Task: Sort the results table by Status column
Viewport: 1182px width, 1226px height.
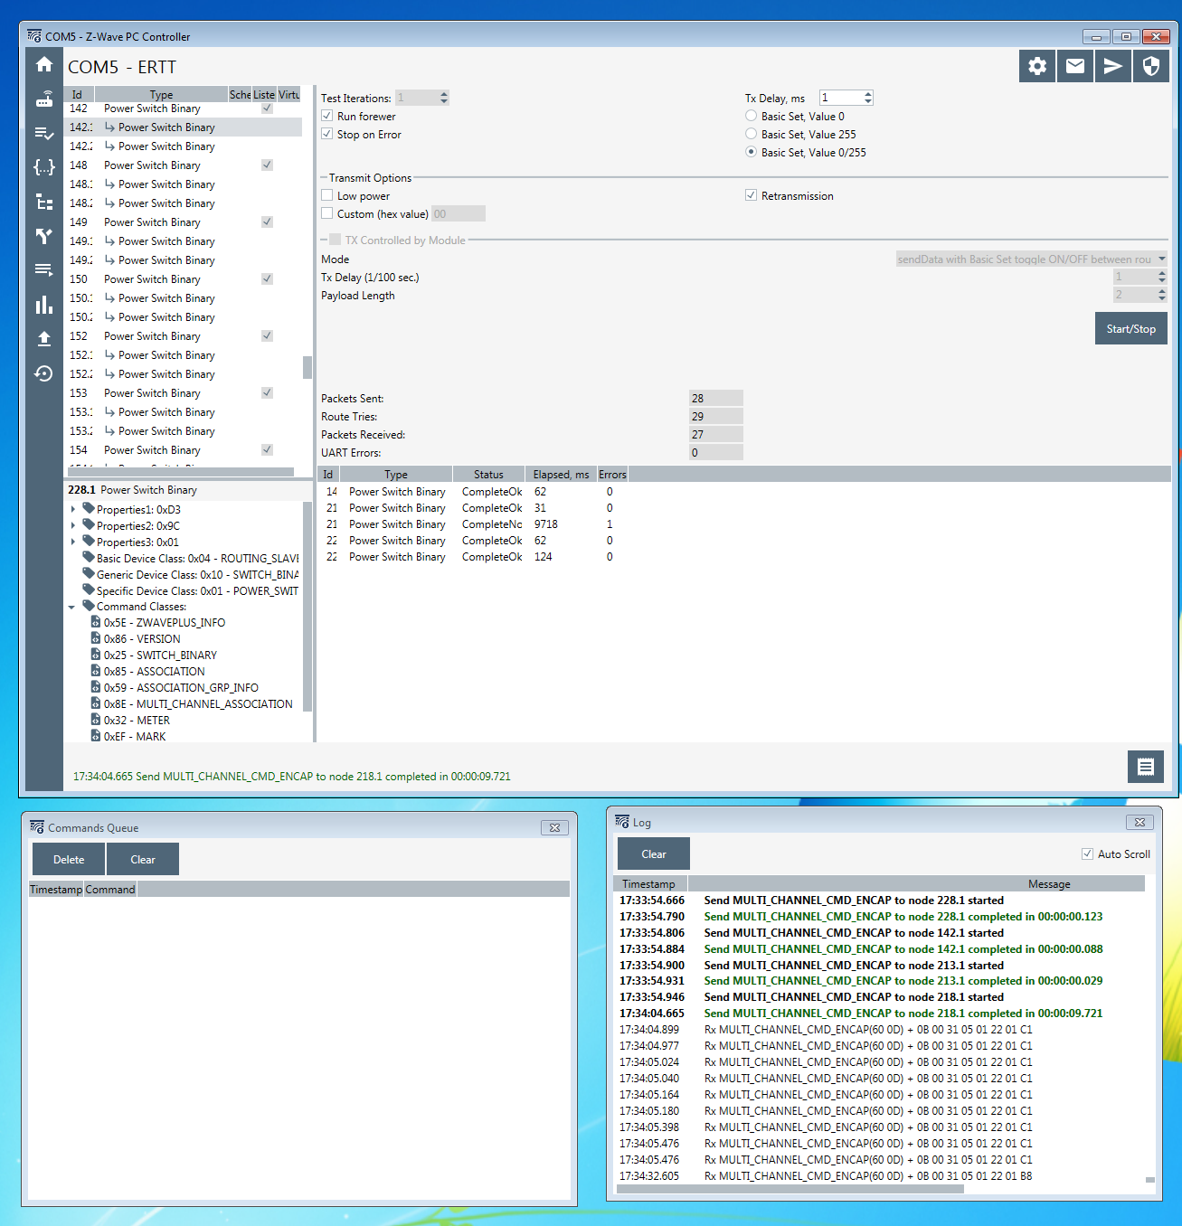Action: pos(488,475)
